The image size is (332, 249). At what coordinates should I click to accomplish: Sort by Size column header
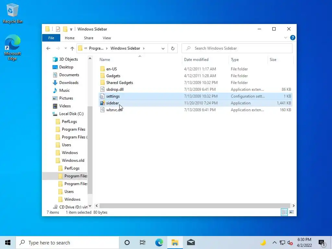[280, 60]
